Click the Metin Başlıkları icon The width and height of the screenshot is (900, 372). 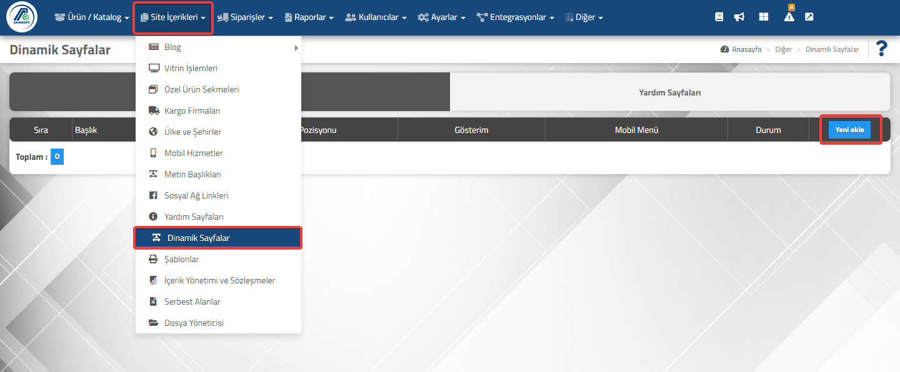153,174
